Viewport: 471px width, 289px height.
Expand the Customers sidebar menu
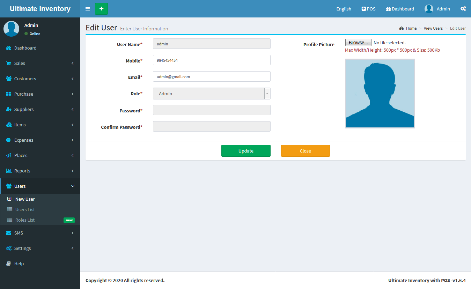click(x=40, y=79)
